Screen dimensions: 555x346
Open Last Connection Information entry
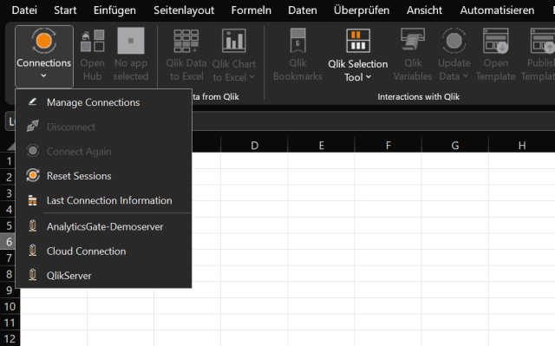103,200
